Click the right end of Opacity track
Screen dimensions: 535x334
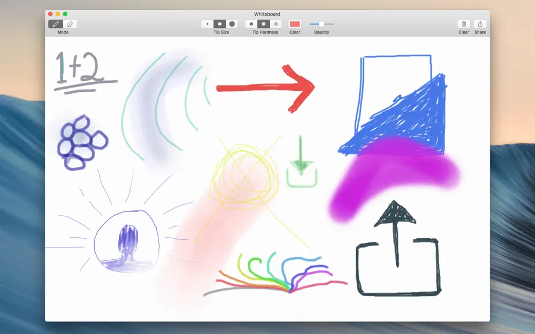[x=332, y=24]
